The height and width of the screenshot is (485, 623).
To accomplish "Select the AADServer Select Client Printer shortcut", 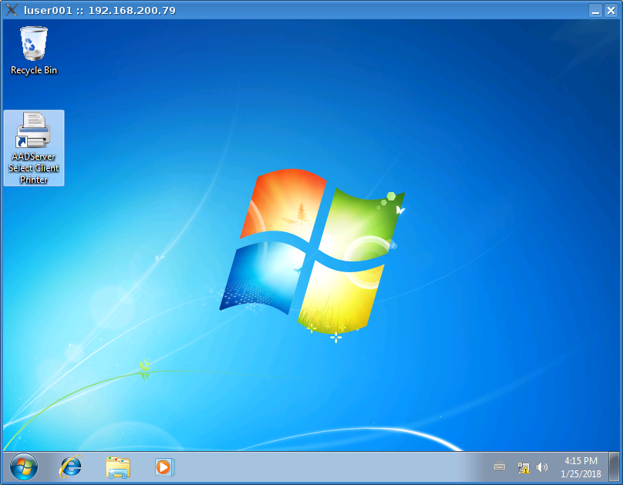I will (x=34, y=131).
